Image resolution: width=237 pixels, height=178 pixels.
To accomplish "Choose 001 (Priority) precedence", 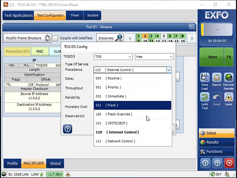I will click(133, 88).
